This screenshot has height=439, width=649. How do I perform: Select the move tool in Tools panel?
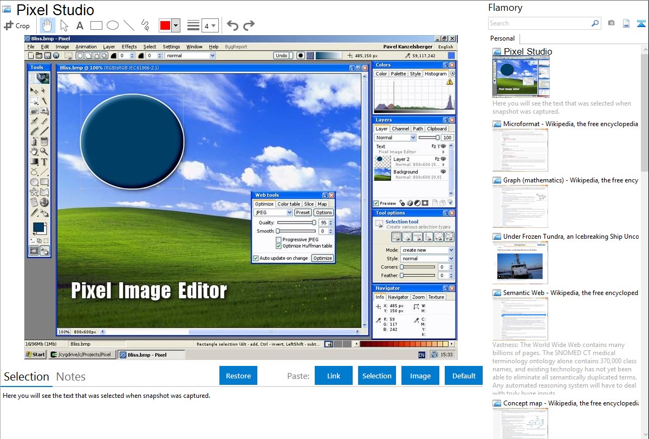(x=33, y=90)
